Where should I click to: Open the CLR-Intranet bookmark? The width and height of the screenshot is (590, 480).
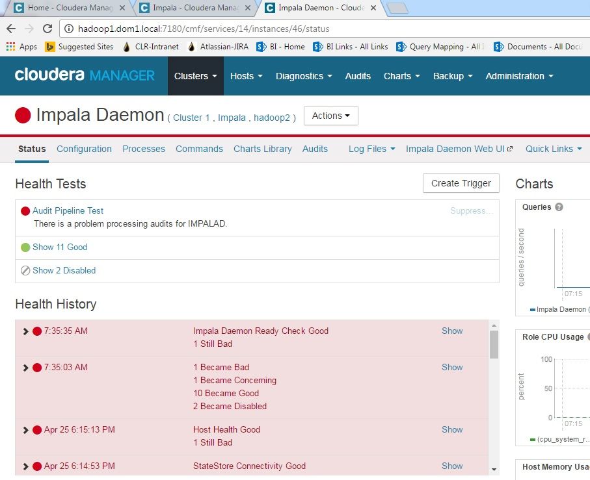click(x=150, y=47)
